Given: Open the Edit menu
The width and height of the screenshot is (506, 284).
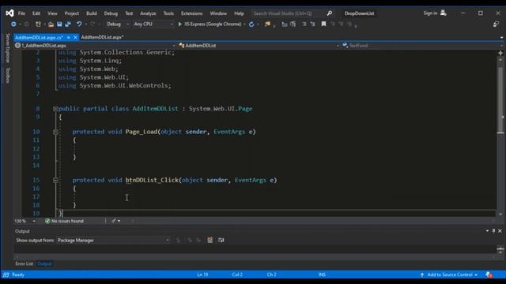Looking at the screenshot, I should (x=36, y=13).
